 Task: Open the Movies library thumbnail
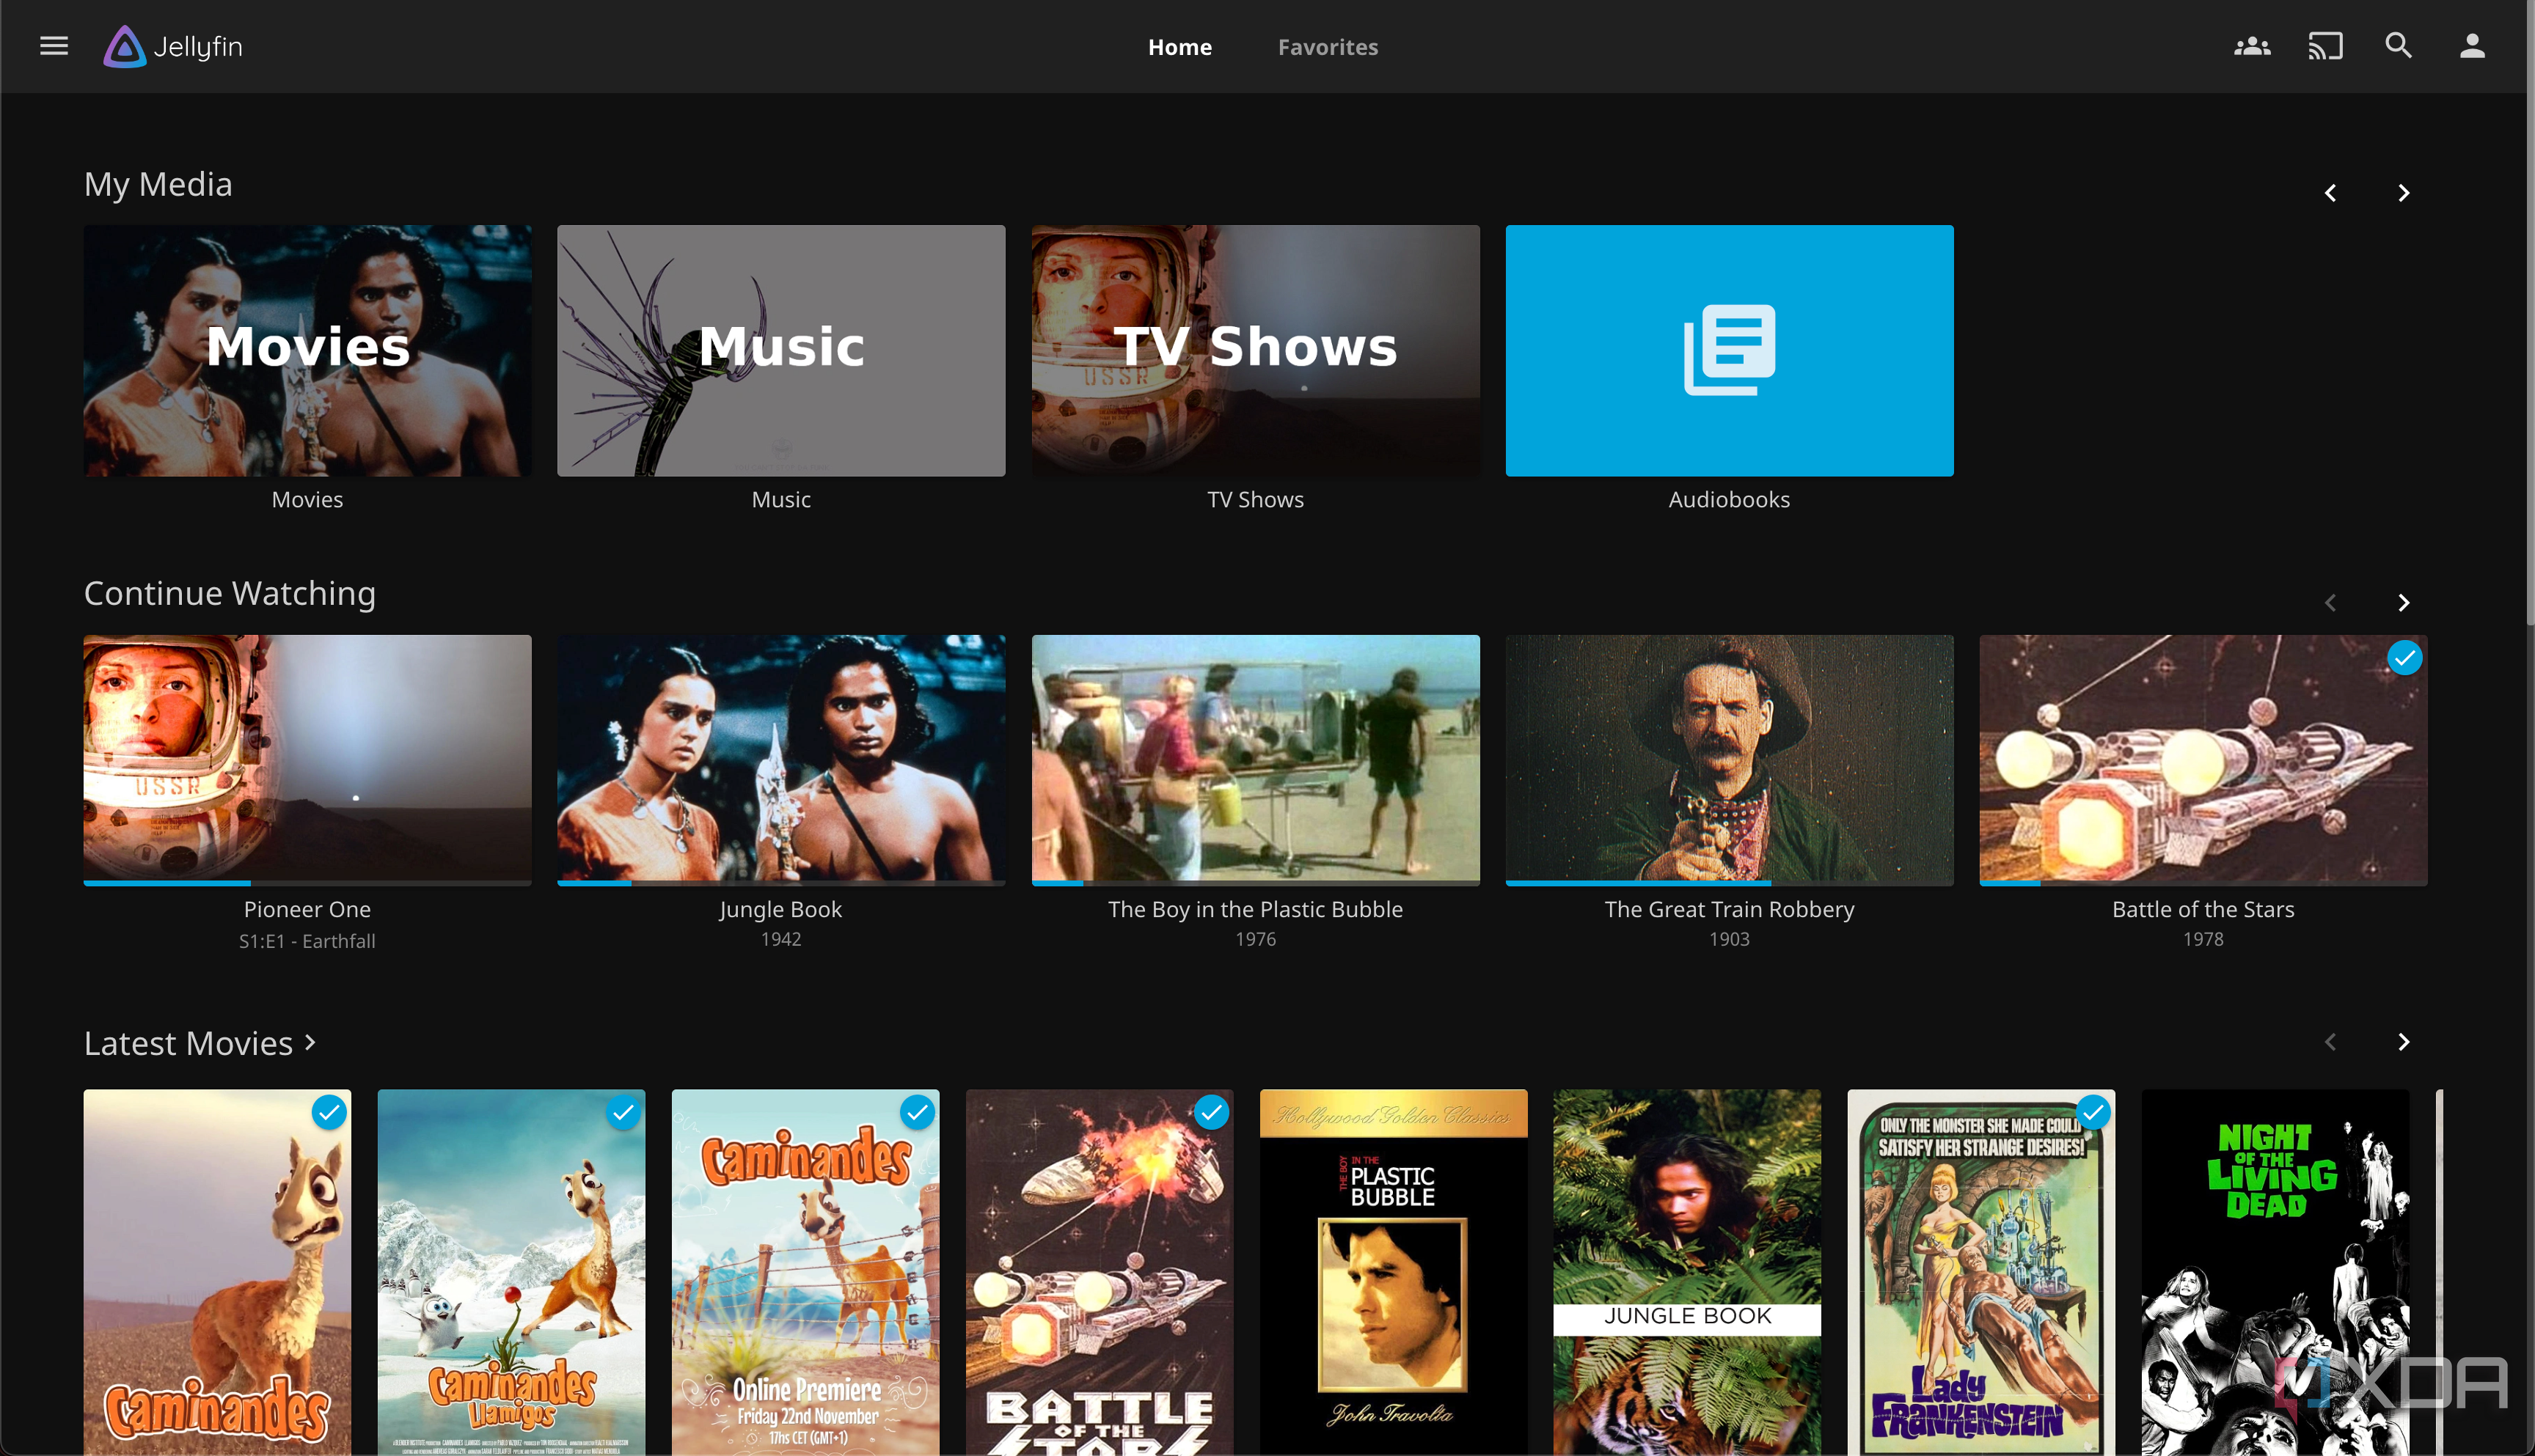coord(307,350)
